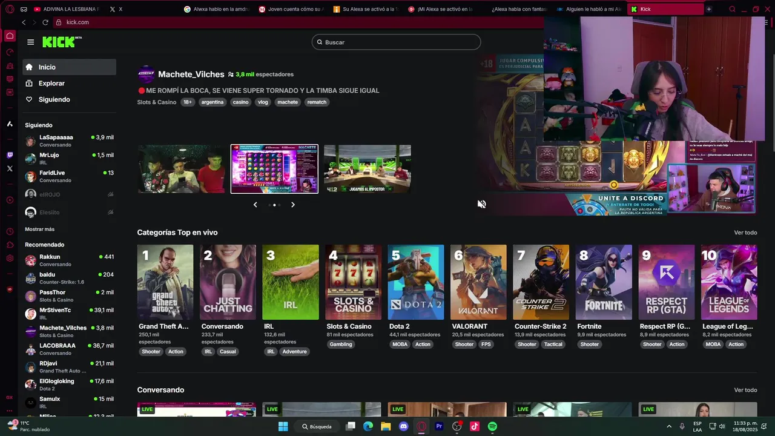Open the League of Legends category card
Screen dimensions: 775x436
pos(729,282)
